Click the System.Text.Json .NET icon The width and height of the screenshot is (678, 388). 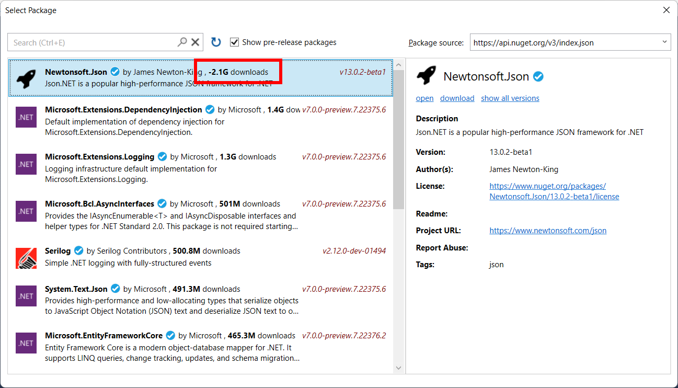pyautogui.click(x=26, y=296)
